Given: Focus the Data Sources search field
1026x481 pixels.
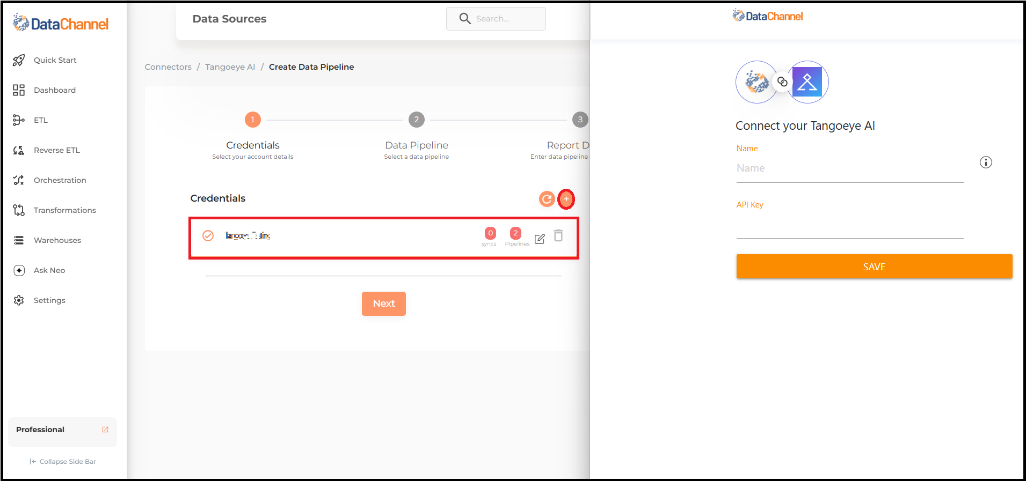Looking at the screenshot, I should click(496, 19).
